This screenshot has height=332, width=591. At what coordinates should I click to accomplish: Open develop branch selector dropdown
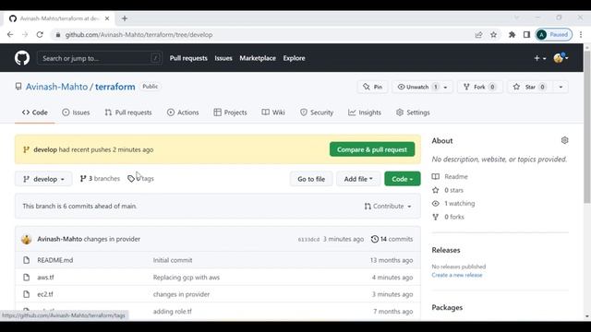coord(43,179)
